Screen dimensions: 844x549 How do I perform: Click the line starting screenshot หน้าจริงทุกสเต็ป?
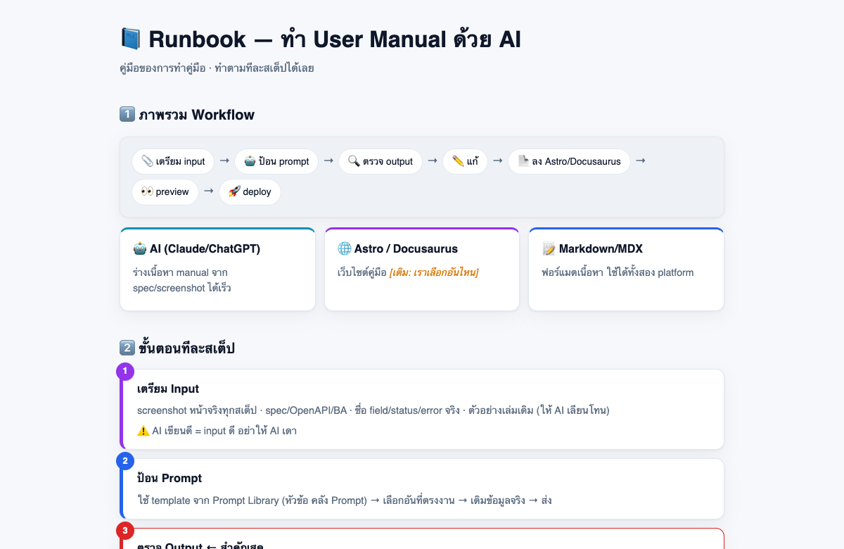click(x=373, y=410)
